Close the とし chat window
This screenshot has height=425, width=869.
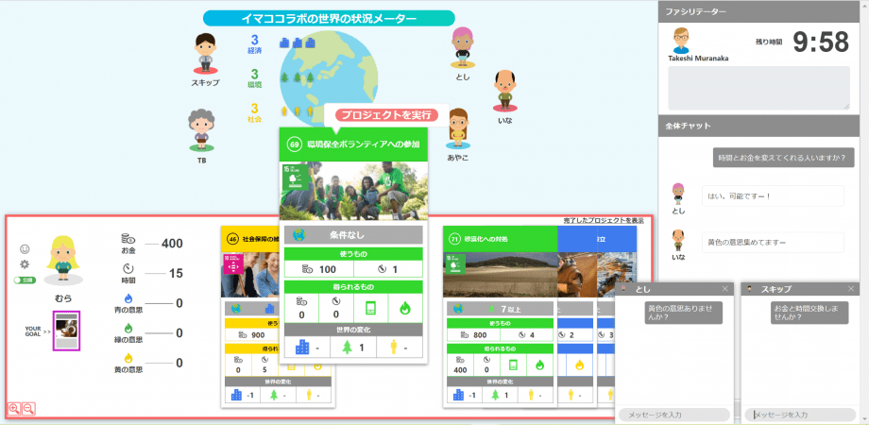(724, 288)
